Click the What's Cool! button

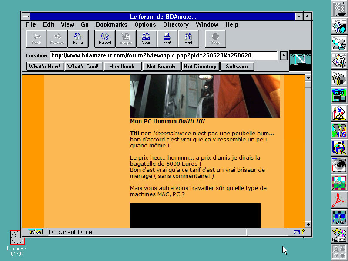pyautogui.click(x=84, y=67)
